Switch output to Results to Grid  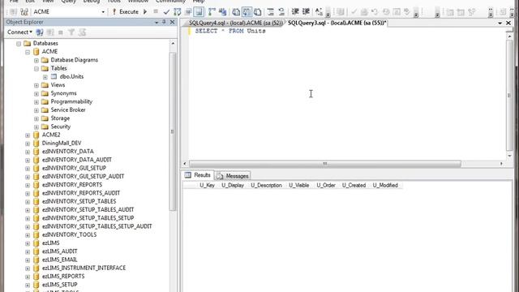[247, 12]
